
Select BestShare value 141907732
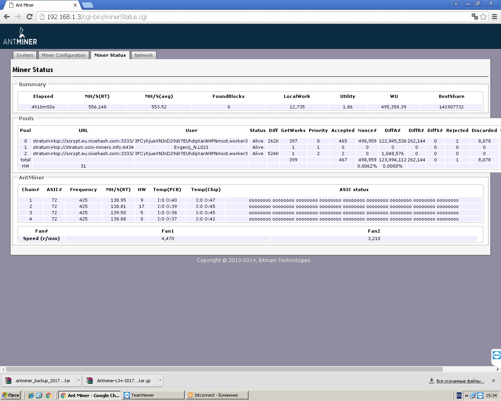pyautogui.click(x=451, y=107)
